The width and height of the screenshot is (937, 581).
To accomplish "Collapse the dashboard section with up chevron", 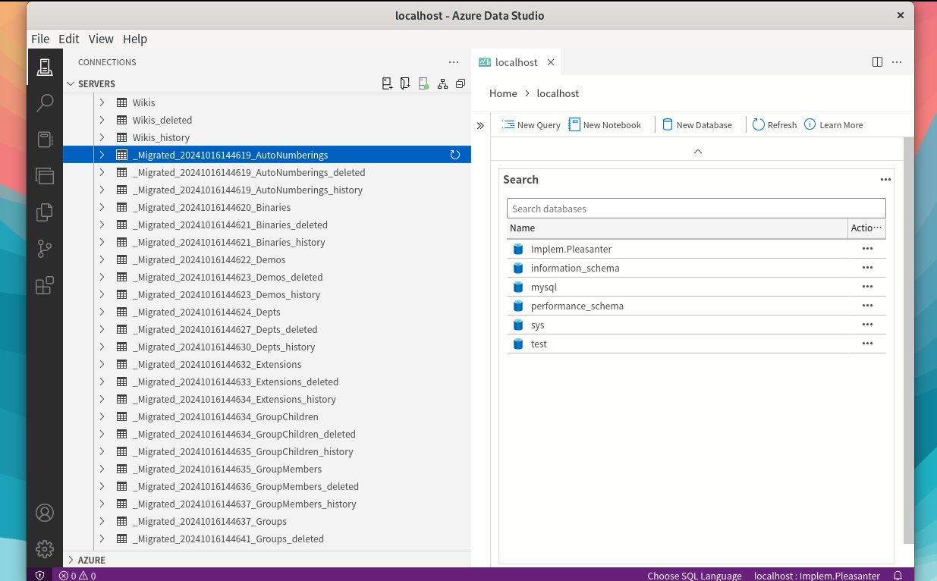I will tap(698, 151).
